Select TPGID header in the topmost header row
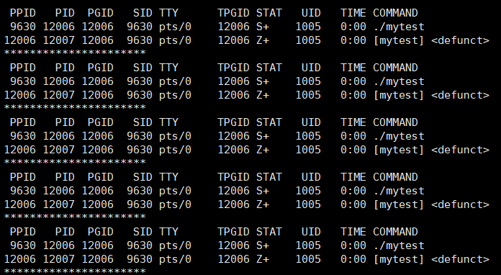 [x=233, y=13]
